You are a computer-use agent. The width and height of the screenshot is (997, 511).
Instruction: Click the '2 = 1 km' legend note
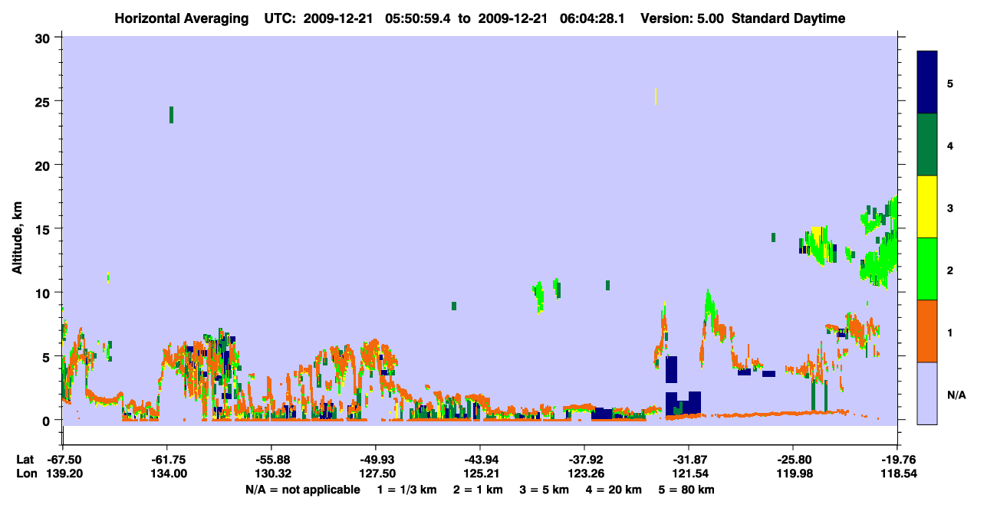click(478, 490)
